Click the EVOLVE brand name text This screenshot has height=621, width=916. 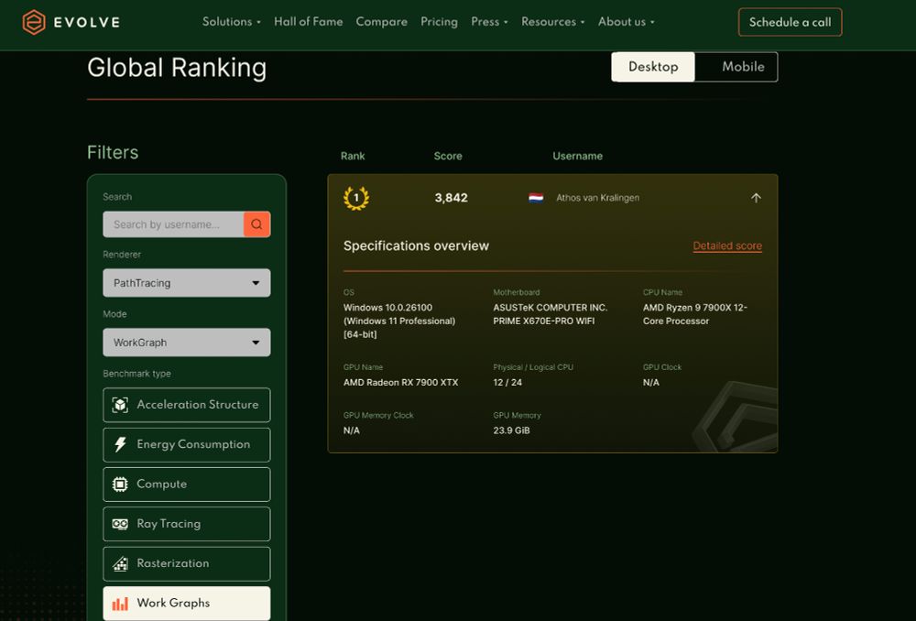[86, 23]
